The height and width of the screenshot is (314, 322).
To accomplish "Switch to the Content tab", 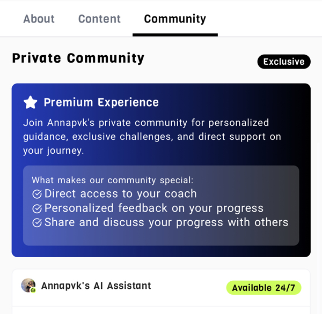I will pos(99,19).
